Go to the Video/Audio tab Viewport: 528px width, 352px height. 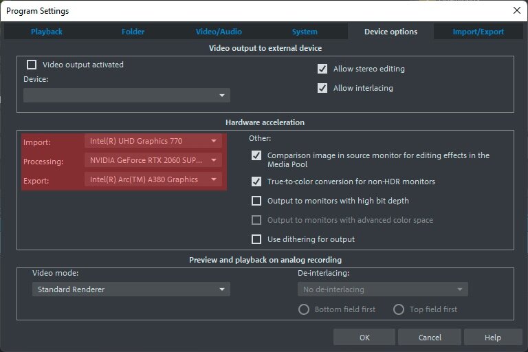tap(219, 32)
